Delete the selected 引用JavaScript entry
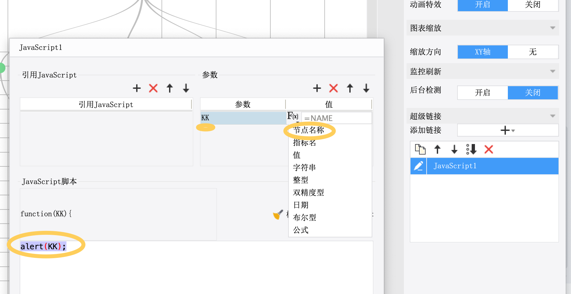This screenshot has height=294, width=571. tap(153, 88)
